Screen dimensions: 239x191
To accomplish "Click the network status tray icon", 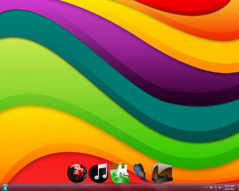I will (215, 187).
